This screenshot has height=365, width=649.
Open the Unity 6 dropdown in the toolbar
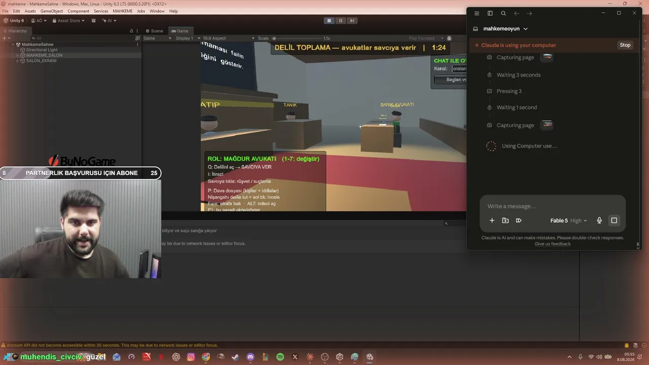coord(14,21)
